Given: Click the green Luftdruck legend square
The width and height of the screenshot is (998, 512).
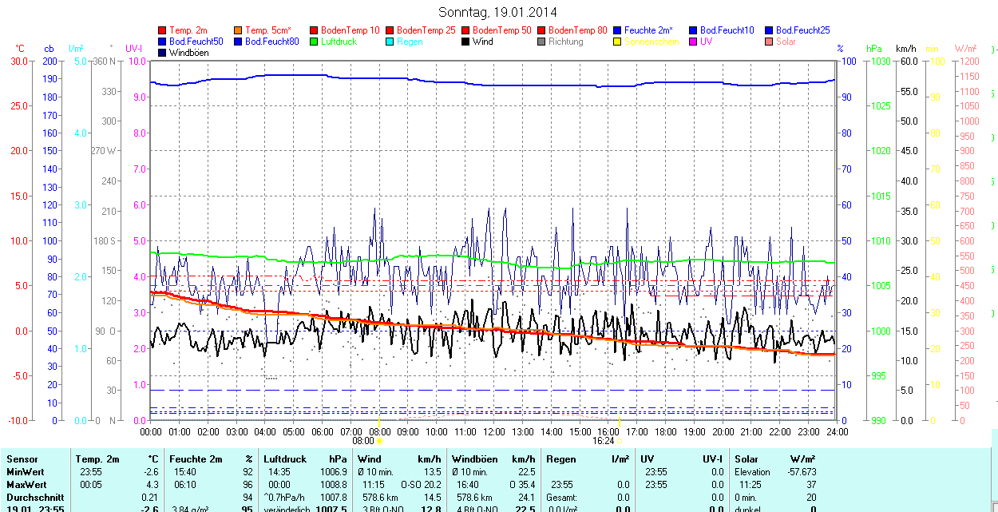Looking at the screenshot, I should 315,42.
